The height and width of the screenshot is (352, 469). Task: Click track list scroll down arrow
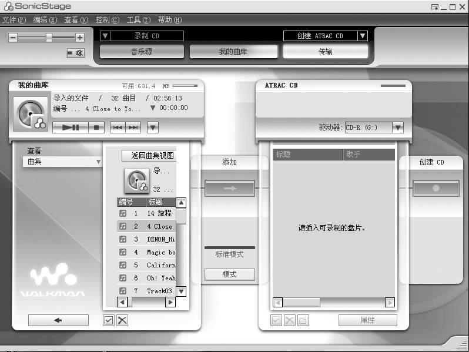(181, 291)
